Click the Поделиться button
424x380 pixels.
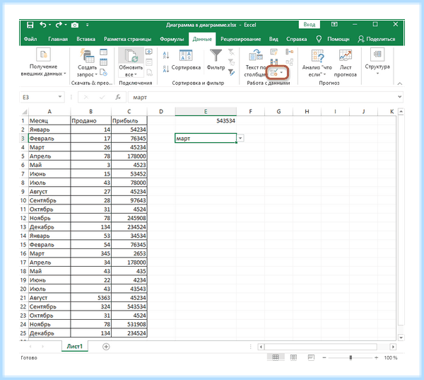click(377, 39)
